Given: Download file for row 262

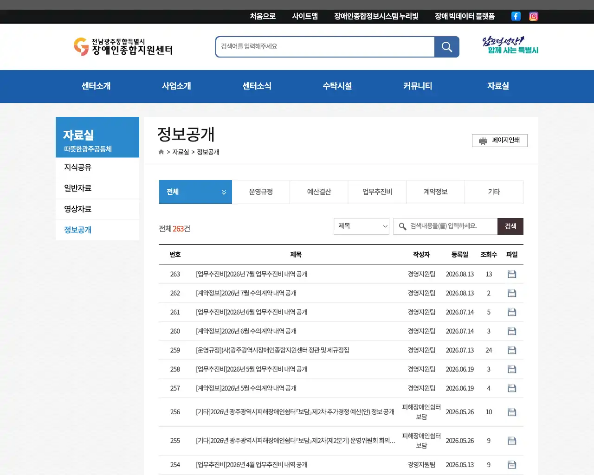Looking at the screenshot, I should point(512,293).
